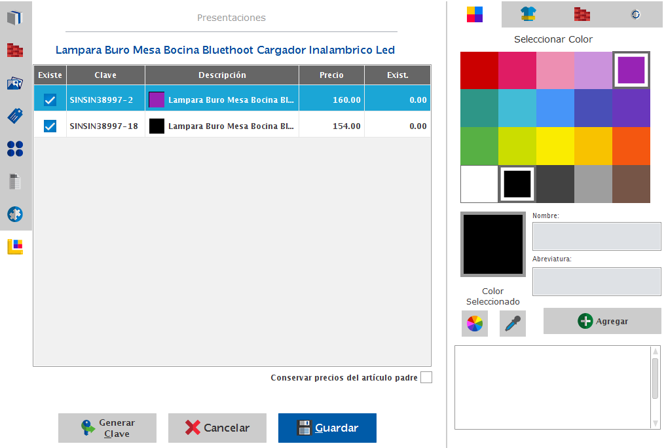Uncheck Existe for SINSIN38997-2
This screenshot has height=448, width=666.
tap(50, 100)
